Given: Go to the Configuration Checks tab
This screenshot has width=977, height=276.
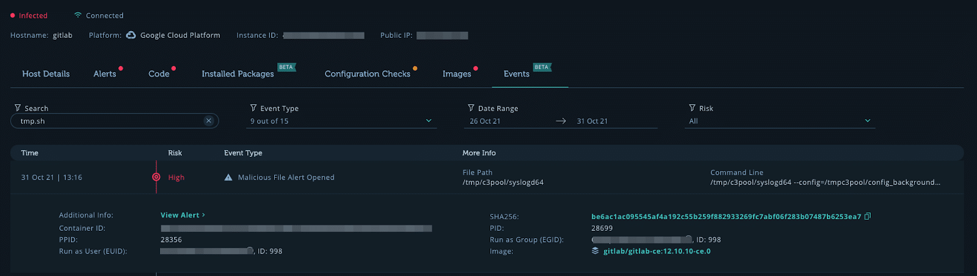Looking at the screenshot, I should (368, 74).
